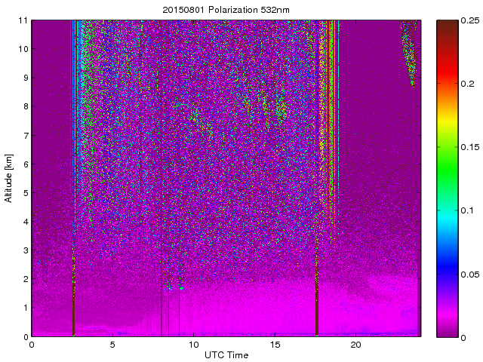
Task: Click the y-axis tick label 11
Action: (23, 20)
